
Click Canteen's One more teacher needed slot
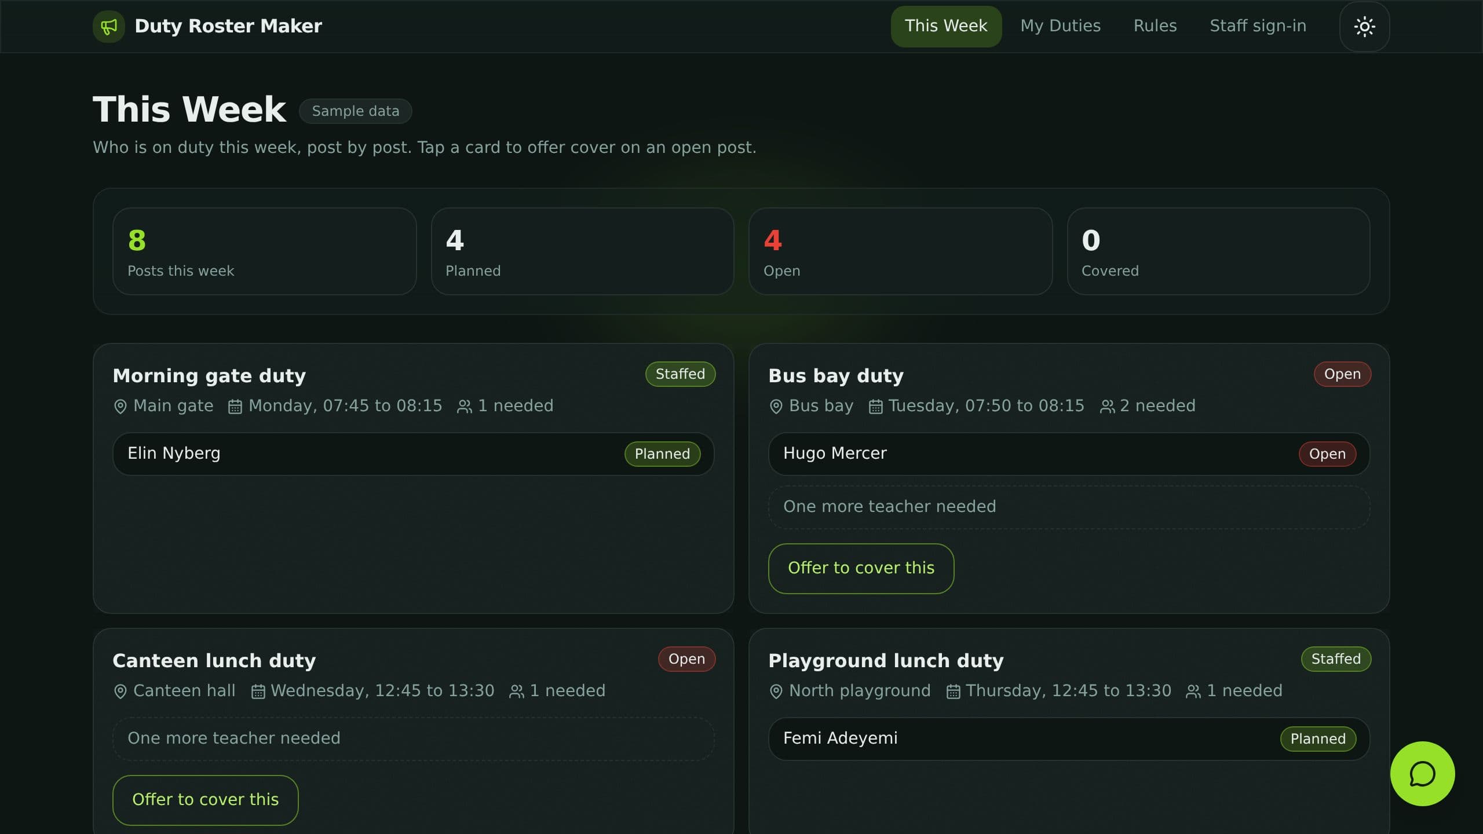(x=413, y=738)
